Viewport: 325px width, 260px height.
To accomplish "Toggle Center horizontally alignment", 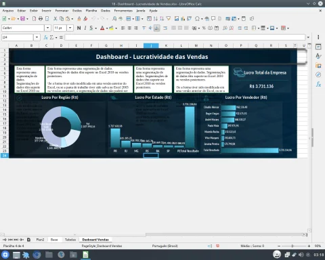I will [129, 28].
